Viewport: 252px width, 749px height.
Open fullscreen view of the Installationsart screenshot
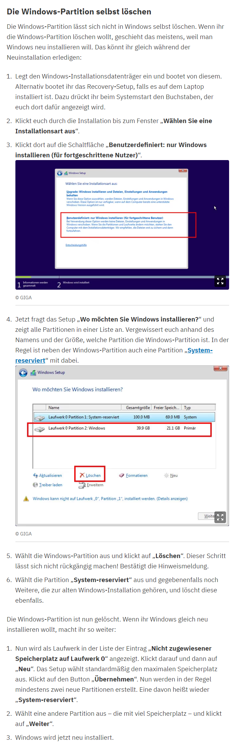tap(220, 281)
